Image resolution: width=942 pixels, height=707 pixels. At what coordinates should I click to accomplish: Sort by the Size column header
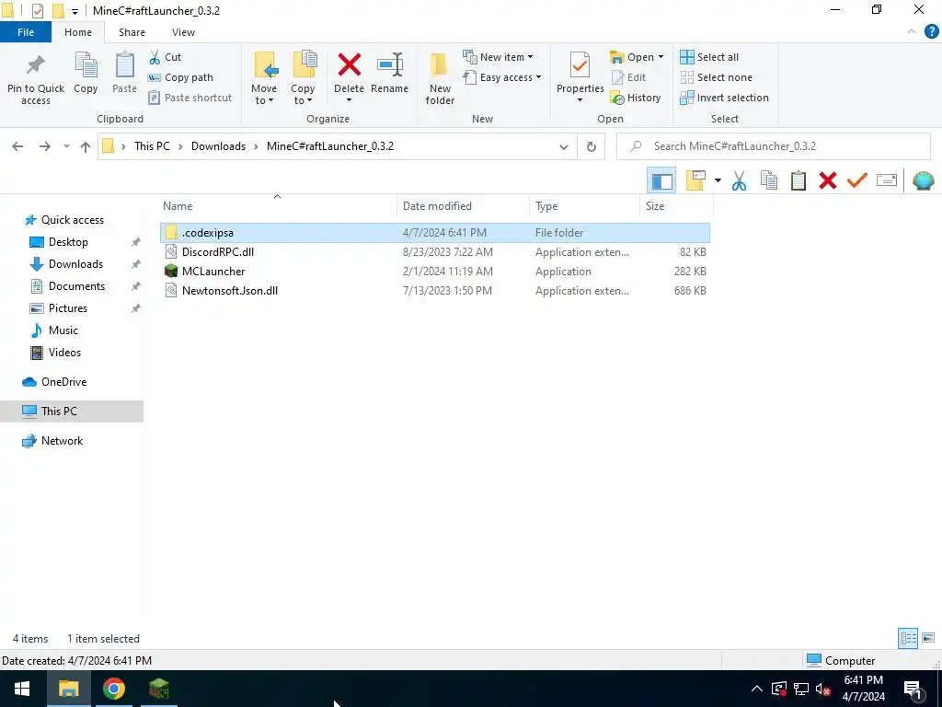click(655, 205)
